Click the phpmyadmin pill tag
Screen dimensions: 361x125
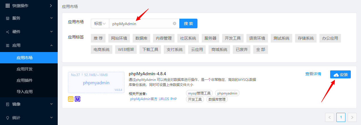tap(227, 93)
